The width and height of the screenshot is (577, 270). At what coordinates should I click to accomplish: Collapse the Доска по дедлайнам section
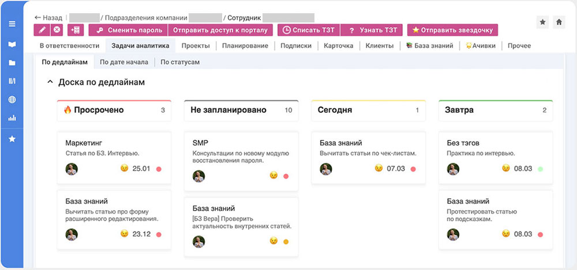pos(50,82)
